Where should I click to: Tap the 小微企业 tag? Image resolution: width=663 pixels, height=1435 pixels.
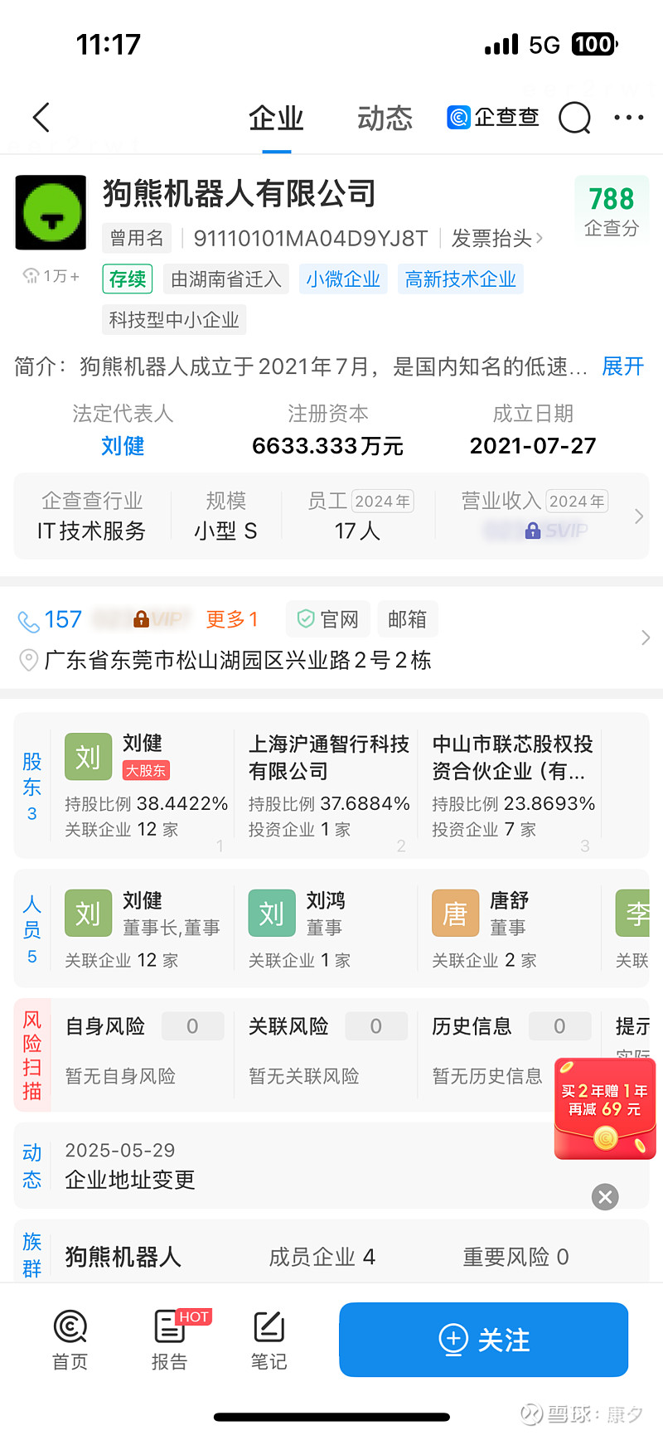click(343, 279)
